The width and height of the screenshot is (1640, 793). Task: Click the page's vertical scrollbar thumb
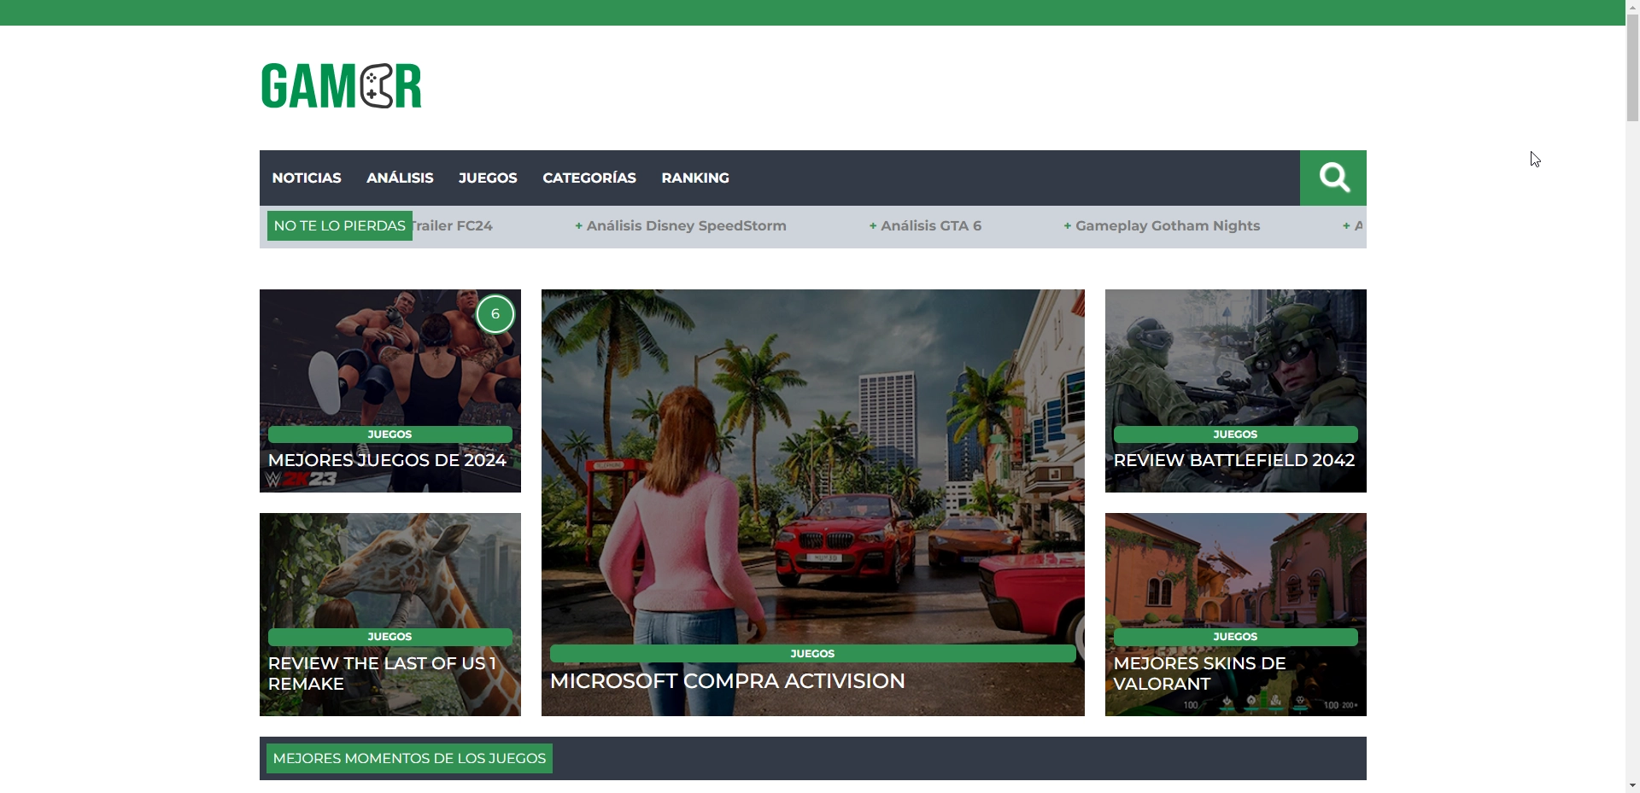tap(1633, 68)
